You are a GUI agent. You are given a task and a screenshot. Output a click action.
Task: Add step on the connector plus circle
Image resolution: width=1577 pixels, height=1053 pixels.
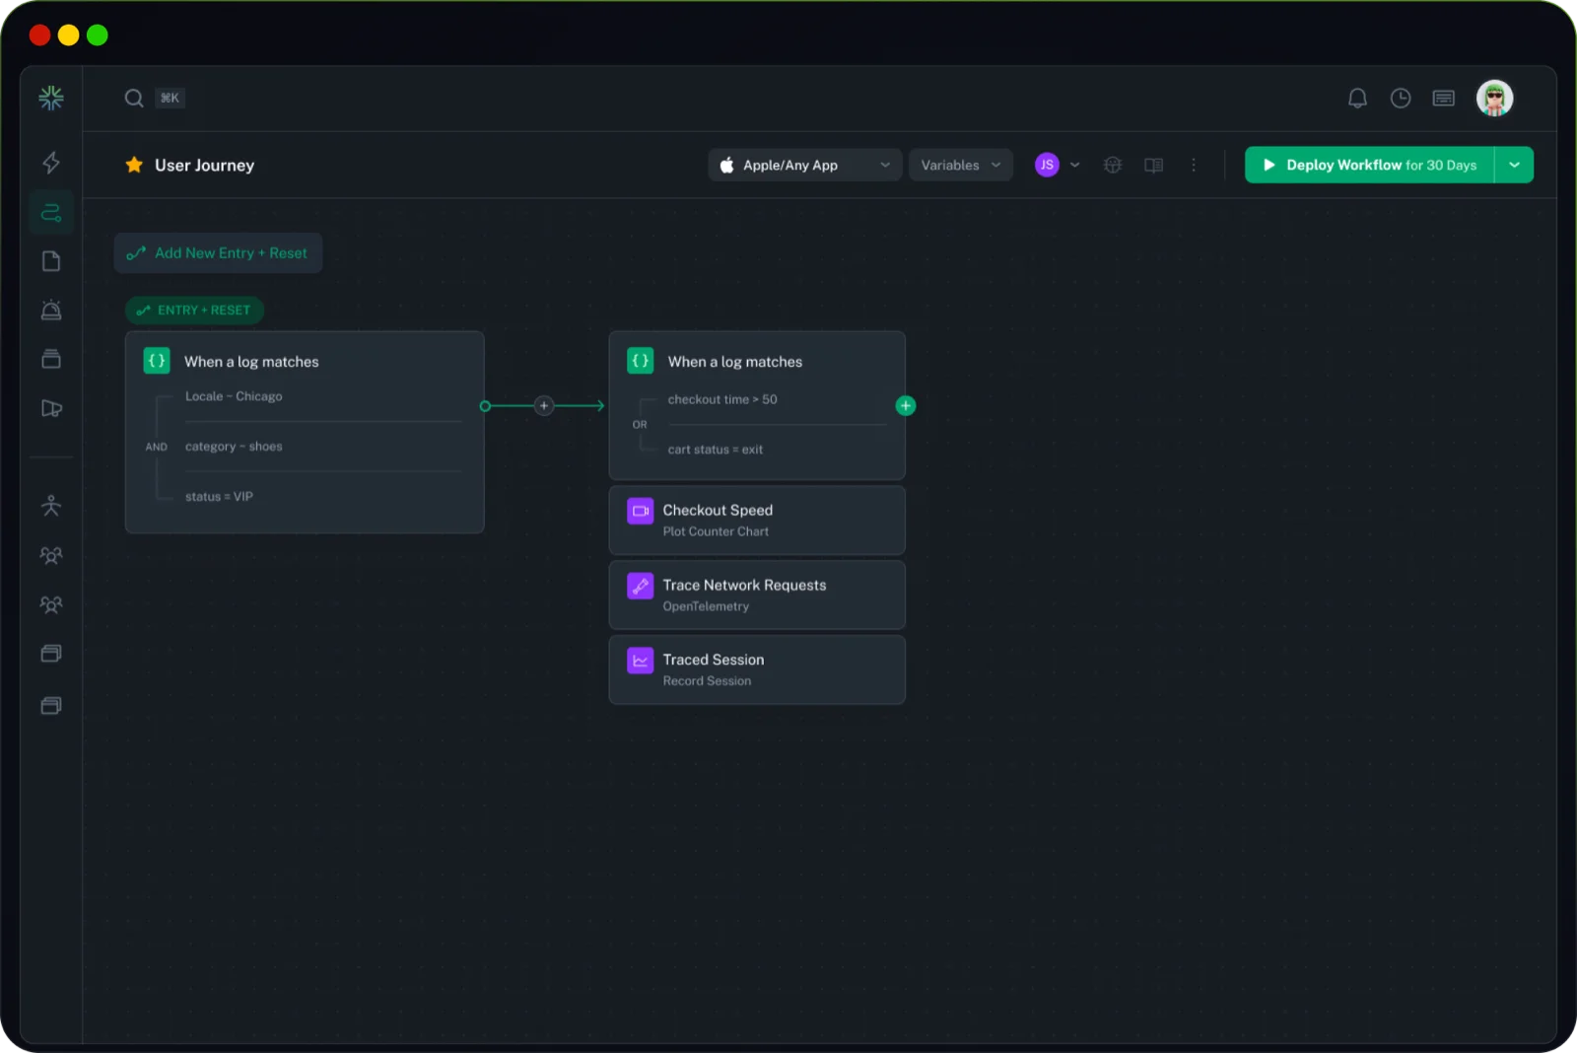coord(543,406)
